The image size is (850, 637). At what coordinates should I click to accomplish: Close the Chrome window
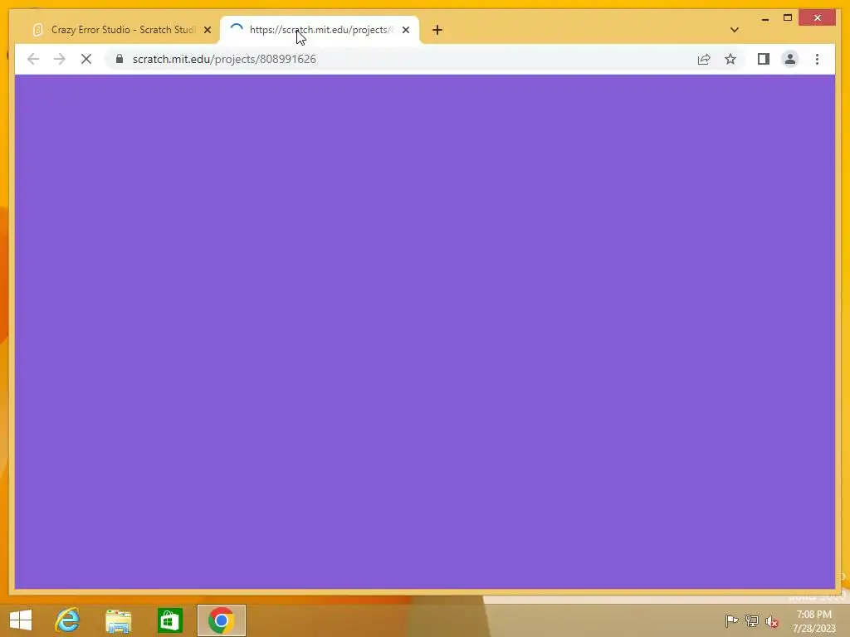(x=818, y=18)
